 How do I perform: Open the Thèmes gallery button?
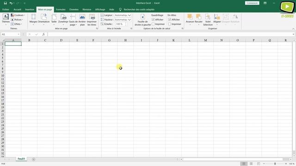pyautogui.click(x=6, y=19)
